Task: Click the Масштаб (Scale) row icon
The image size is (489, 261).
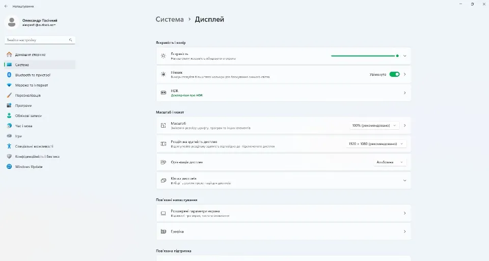Action: point(164,125)
